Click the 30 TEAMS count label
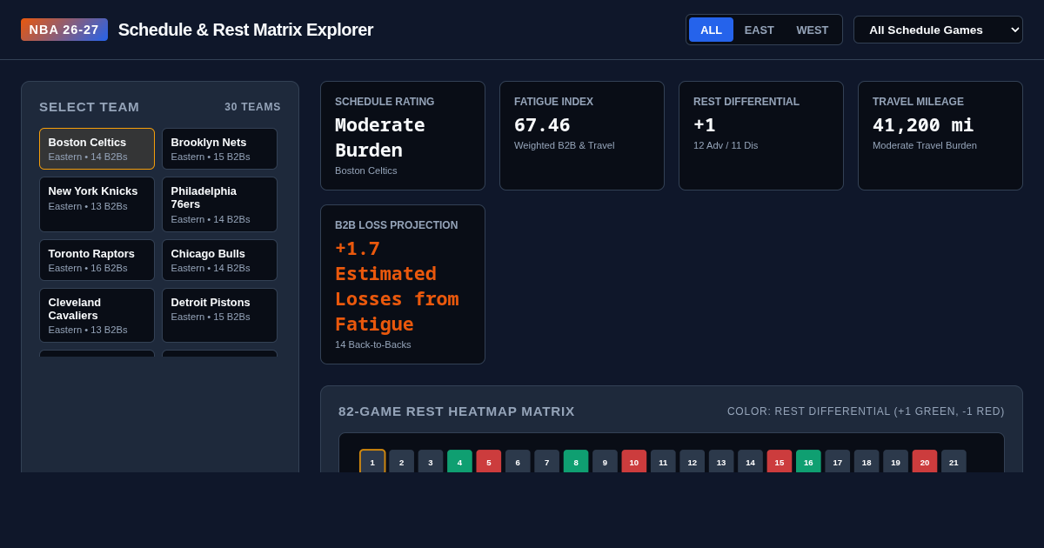Viewport: 1044px width, 548px height. pos(252,107)
